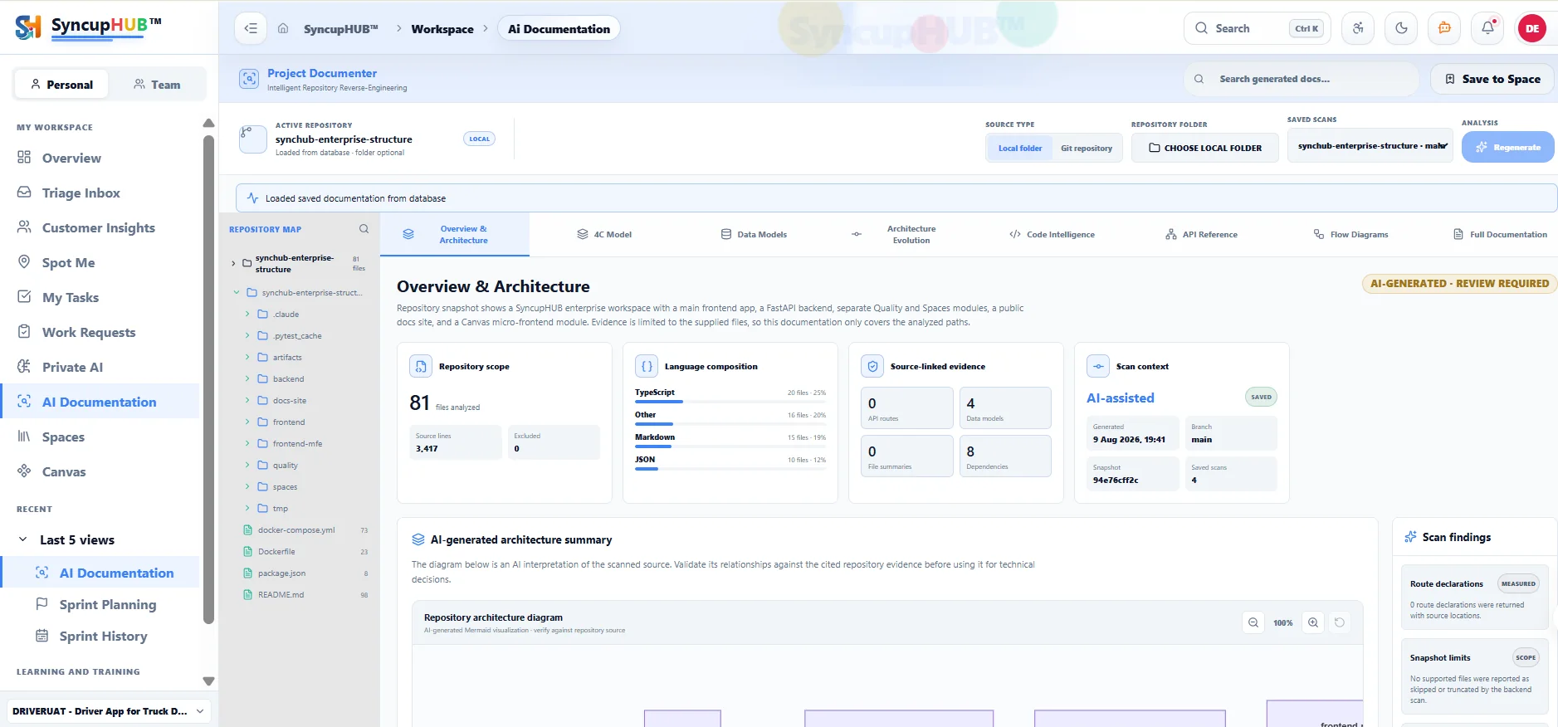Collapse the Last 5 views section
This screenshot has width=1558, height=727.
23,539
